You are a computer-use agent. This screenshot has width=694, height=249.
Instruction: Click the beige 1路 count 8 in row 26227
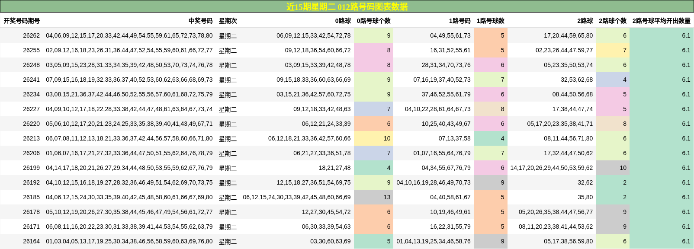tap(491, 109)
